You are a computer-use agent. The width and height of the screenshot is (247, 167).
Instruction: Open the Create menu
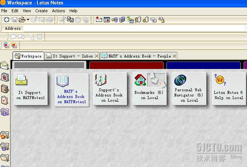[42, 11]
